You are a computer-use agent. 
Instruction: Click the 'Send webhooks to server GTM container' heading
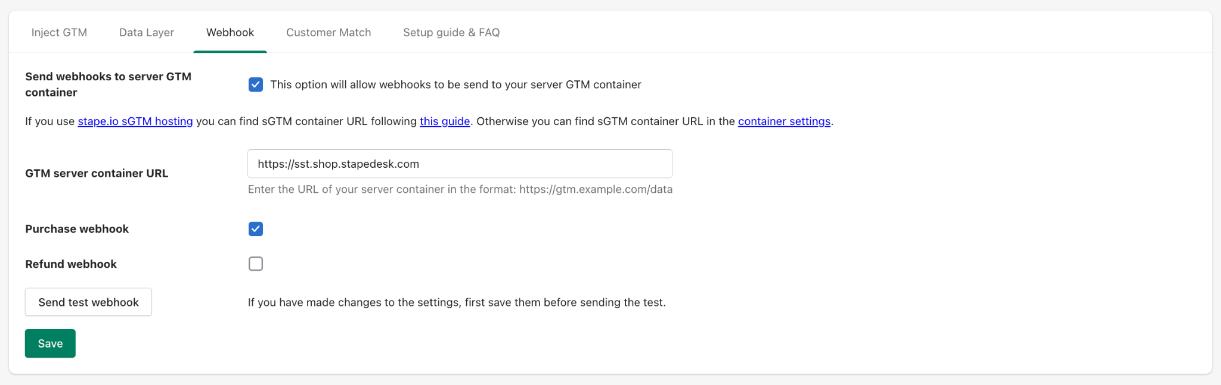[108, 84]
